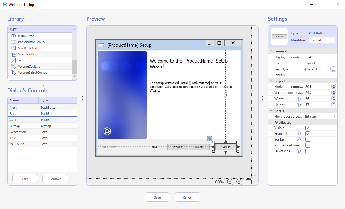
Task: Show info for the Elevation attribute
Action: click(x=298, y=151)
